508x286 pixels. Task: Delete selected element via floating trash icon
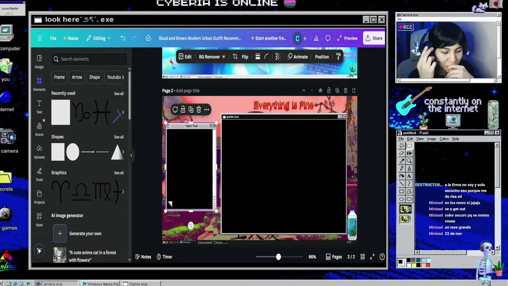coord(199,110)
